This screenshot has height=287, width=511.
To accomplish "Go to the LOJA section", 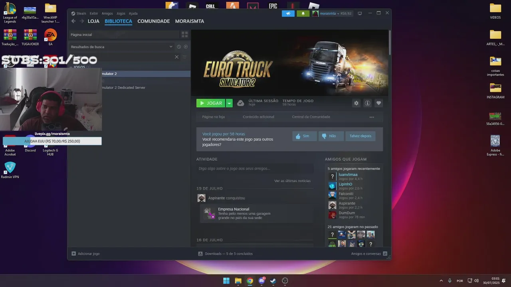I will pyautogui.click(x=93, y=21).
